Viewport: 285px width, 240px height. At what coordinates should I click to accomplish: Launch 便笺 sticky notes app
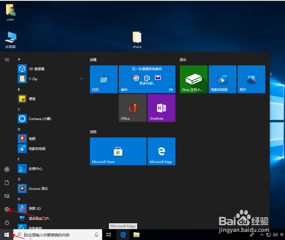(x=50, y=99)
